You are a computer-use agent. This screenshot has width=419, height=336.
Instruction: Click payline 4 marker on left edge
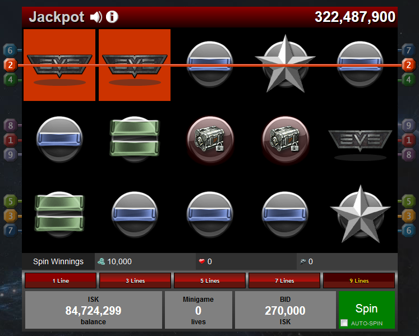click(10, 80)
